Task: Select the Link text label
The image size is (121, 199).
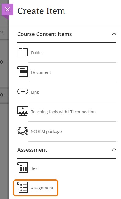Action: [35, 92]
